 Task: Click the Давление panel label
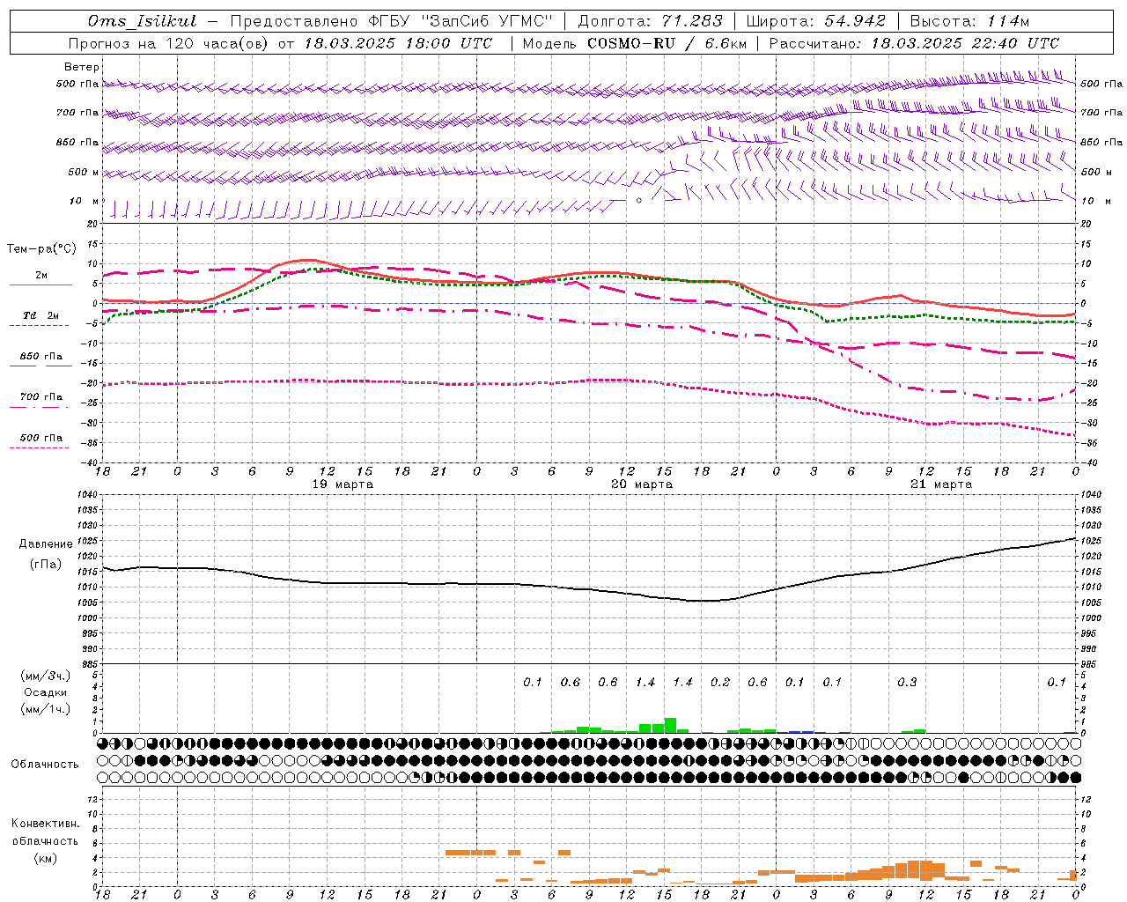[46, 544]
